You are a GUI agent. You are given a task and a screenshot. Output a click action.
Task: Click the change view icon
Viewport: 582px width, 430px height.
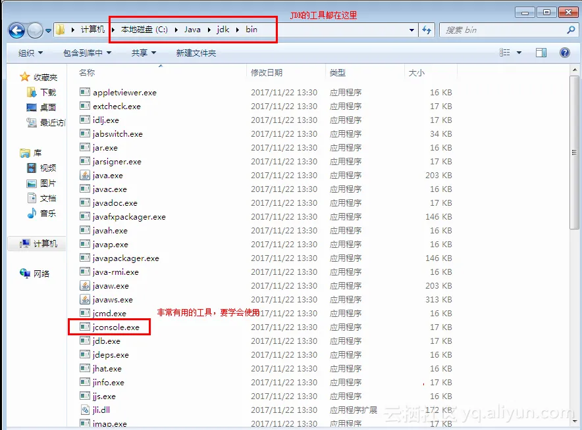tap(504, 53)
